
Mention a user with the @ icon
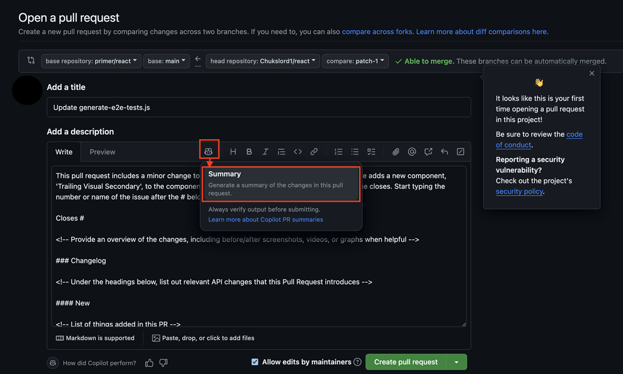pos(411,151)
